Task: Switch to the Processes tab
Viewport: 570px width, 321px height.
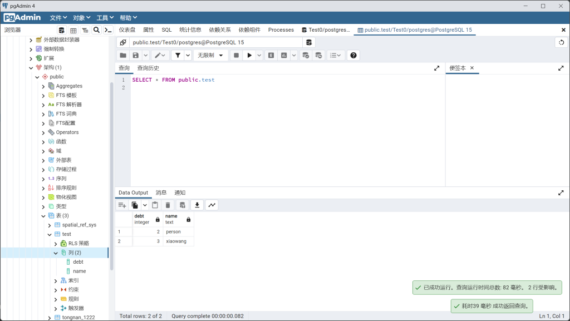Action: [x=281, y=30]
